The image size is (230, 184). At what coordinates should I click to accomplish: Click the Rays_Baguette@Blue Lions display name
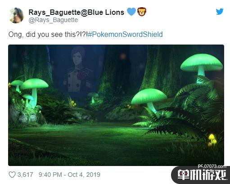coord(77,12)
